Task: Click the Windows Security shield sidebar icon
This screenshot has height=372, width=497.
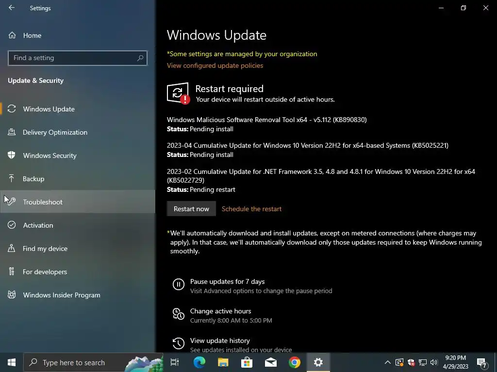Action: coord(12,155)
